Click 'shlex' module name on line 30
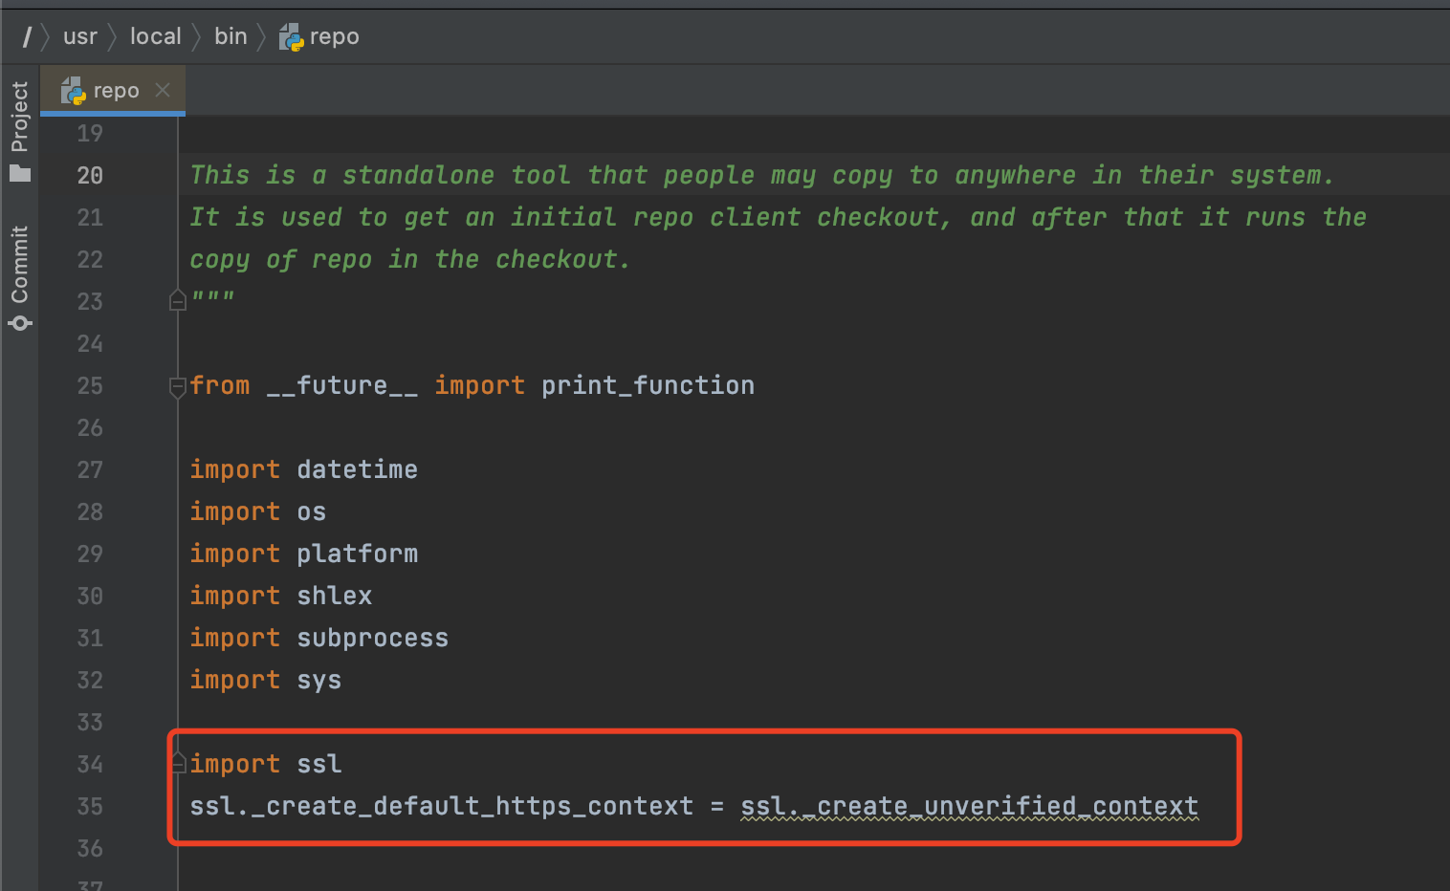The height and width of the screenshot is (891, 1450). (334, 596)
